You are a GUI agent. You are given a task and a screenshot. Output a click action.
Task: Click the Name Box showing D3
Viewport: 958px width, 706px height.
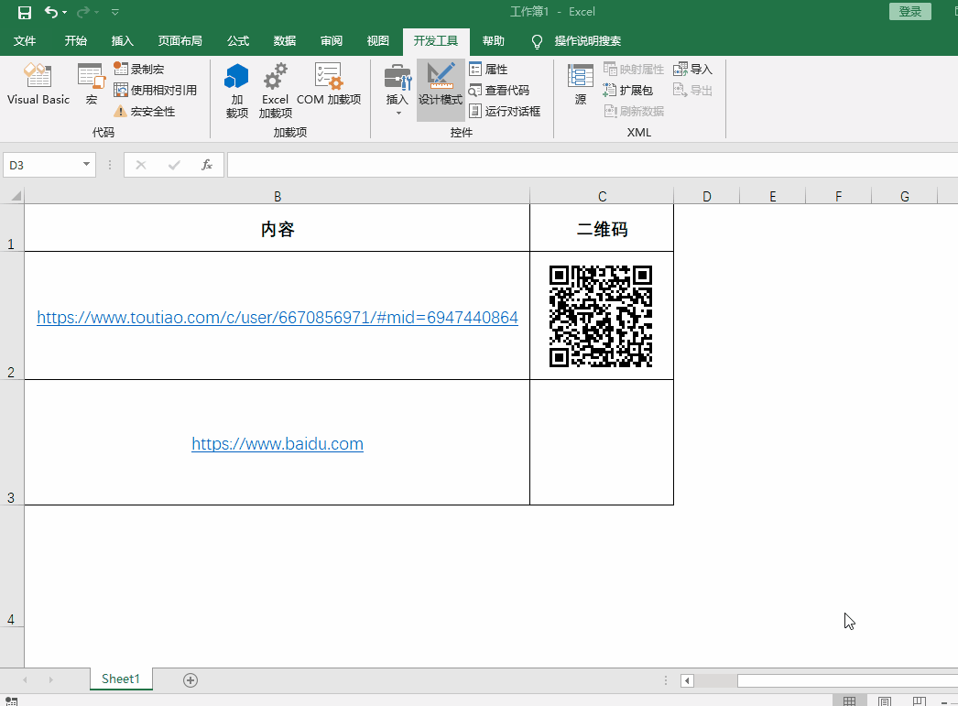[x=41, y=165]
